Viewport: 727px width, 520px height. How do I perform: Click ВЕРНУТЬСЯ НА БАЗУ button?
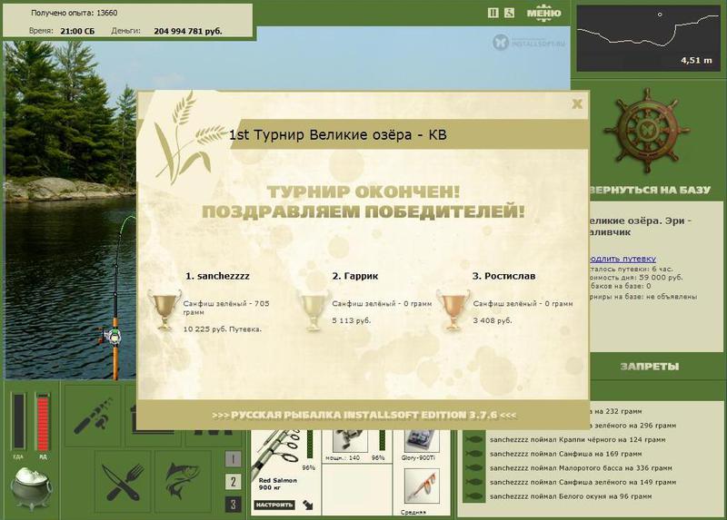(651, 190)
